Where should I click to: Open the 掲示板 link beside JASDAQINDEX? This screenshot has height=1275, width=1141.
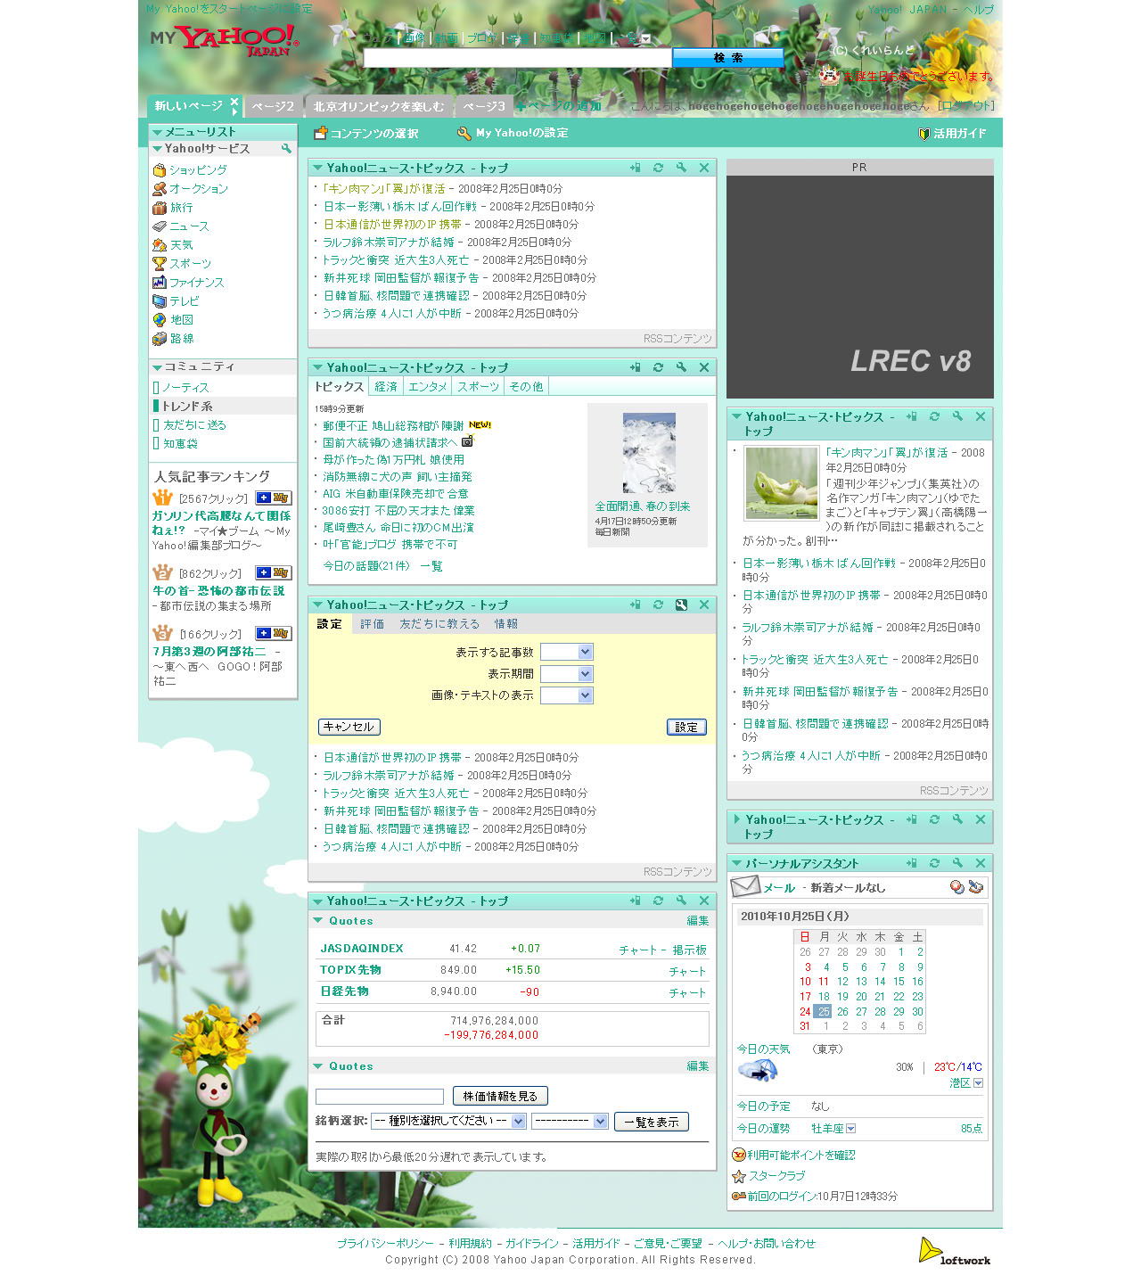pyautogui.click(x=690, y=950)
